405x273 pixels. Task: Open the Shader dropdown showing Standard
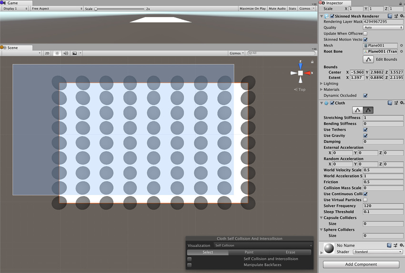point(378,252)
